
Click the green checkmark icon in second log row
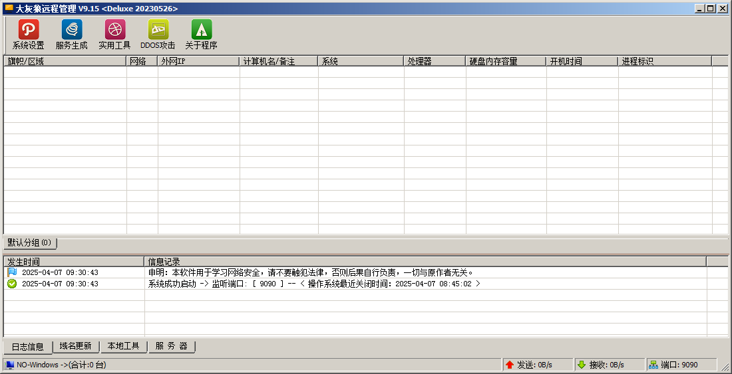(x=12, y=284)
